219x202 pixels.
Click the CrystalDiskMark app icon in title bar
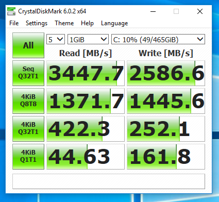click(11, 11)
